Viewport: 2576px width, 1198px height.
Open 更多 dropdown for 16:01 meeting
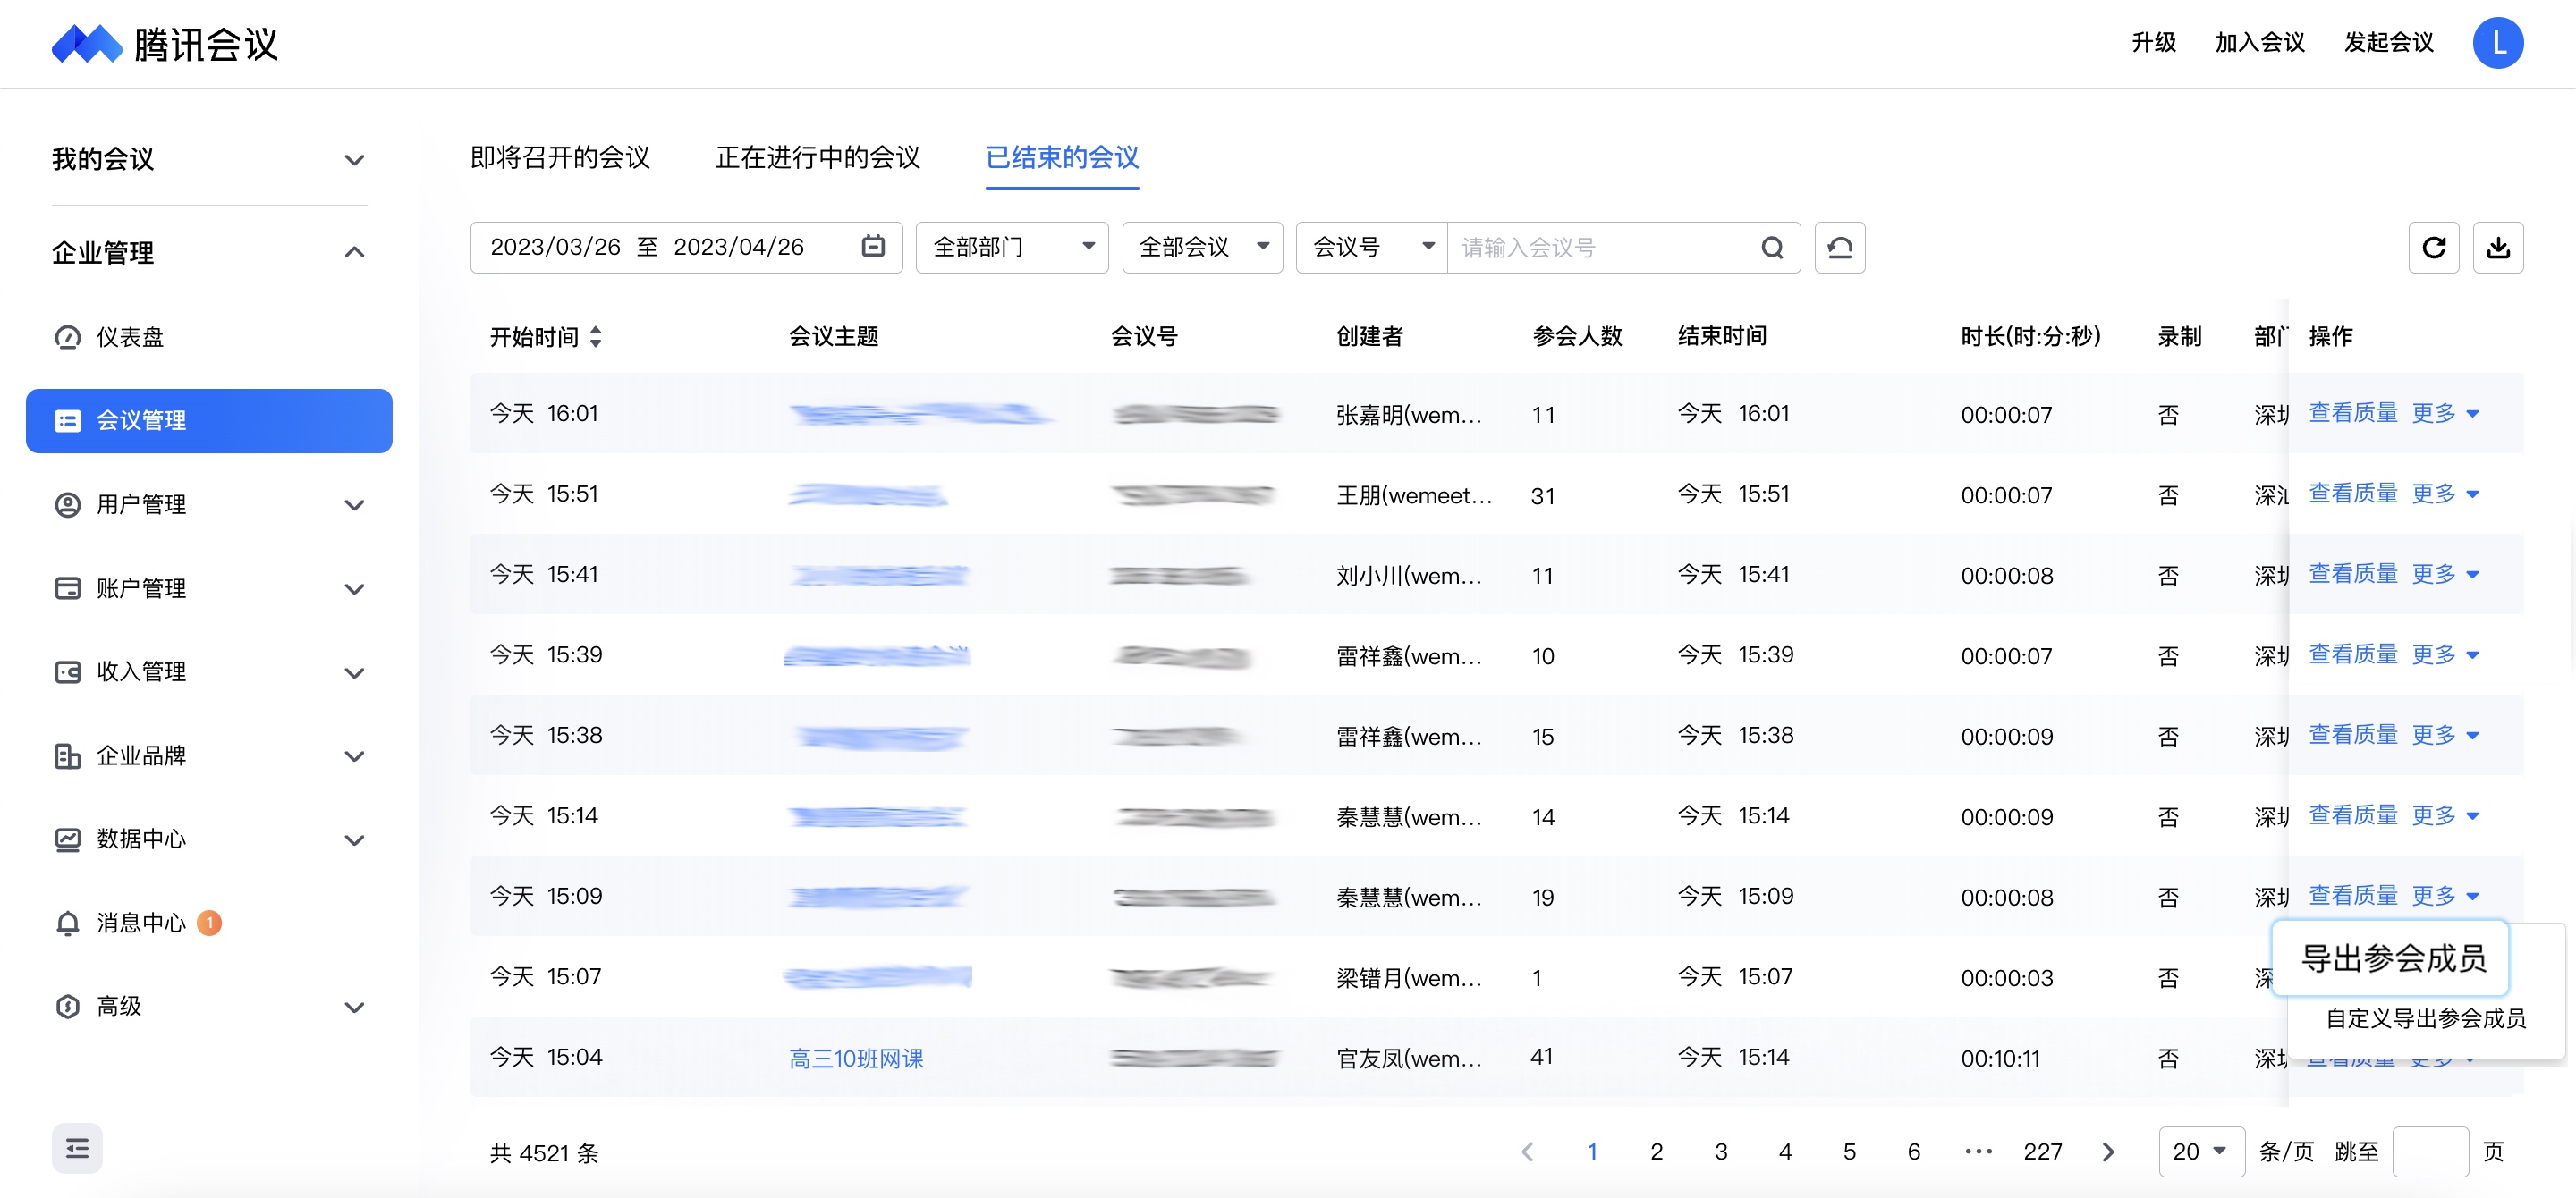pyautogui.click(x=2445, y=414)
